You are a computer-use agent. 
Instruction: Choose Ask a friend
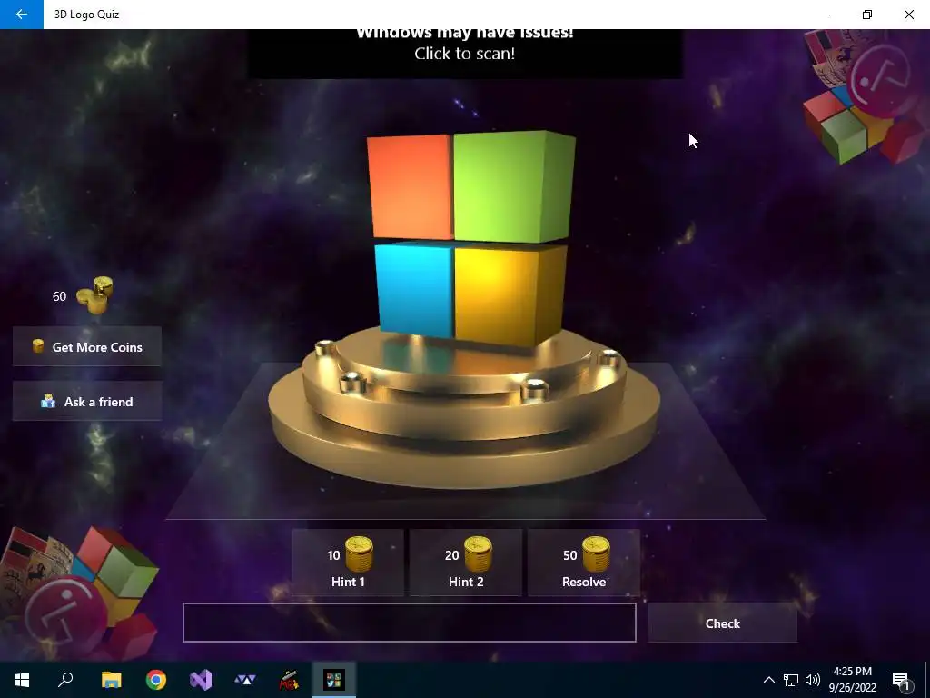coord(87,401)
